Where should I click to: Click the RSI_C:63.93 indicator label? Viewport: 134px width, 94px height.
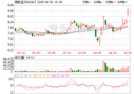click(61, 76)
